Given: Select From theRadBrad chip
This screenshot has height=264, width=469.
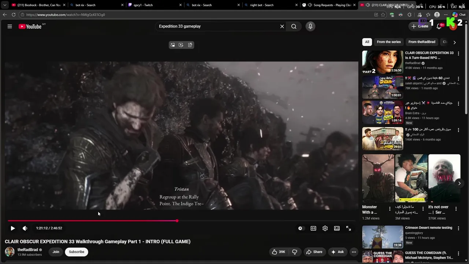Looking at the screenshot, I should tap(422, 42).
